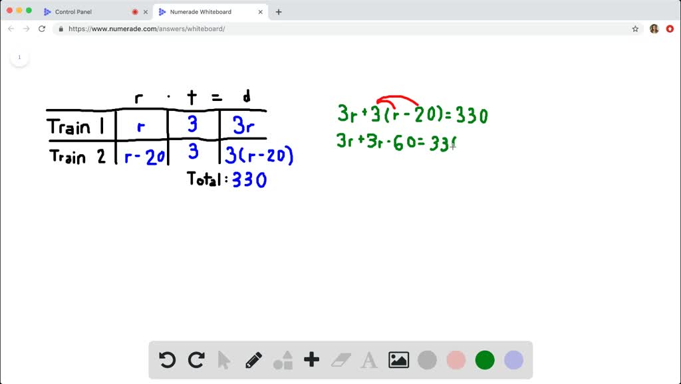Select the pointer selection tool
The width and height of the screenshot is (681, 384).
(x=225, y=360)
